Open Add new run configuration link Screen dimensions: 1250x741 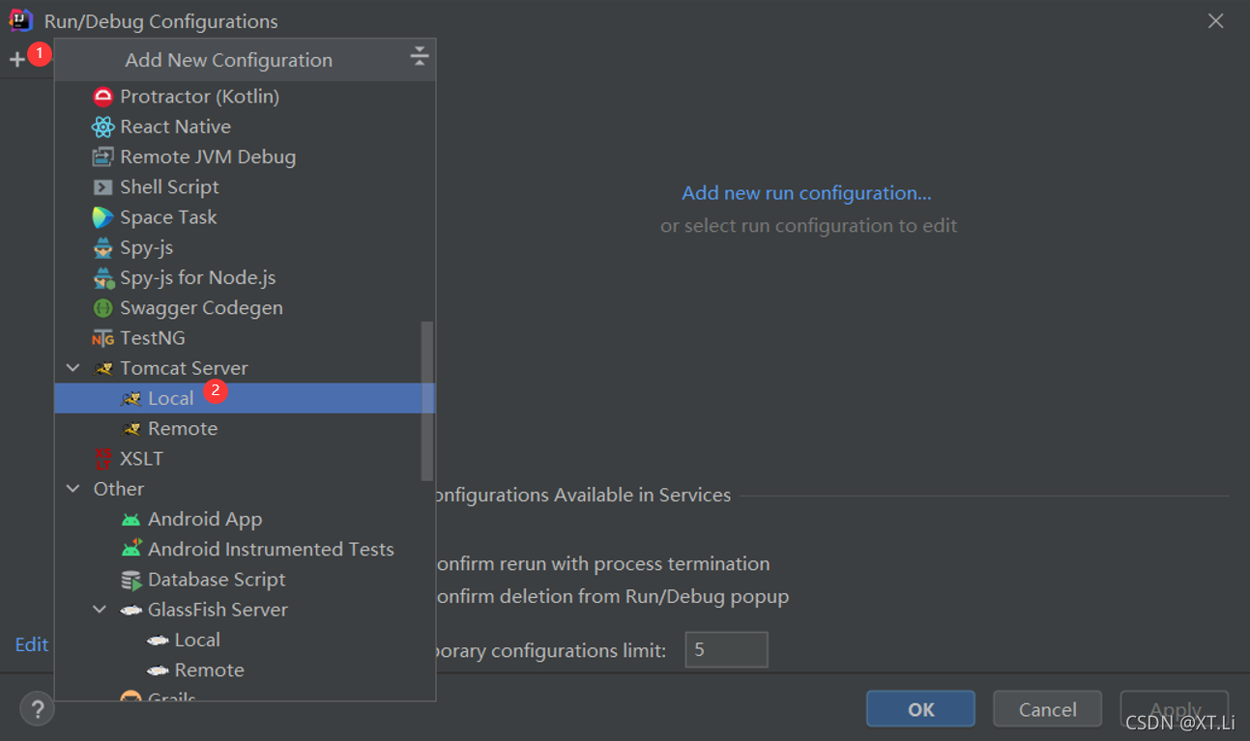pyautogui.click(x=807, y=193)
